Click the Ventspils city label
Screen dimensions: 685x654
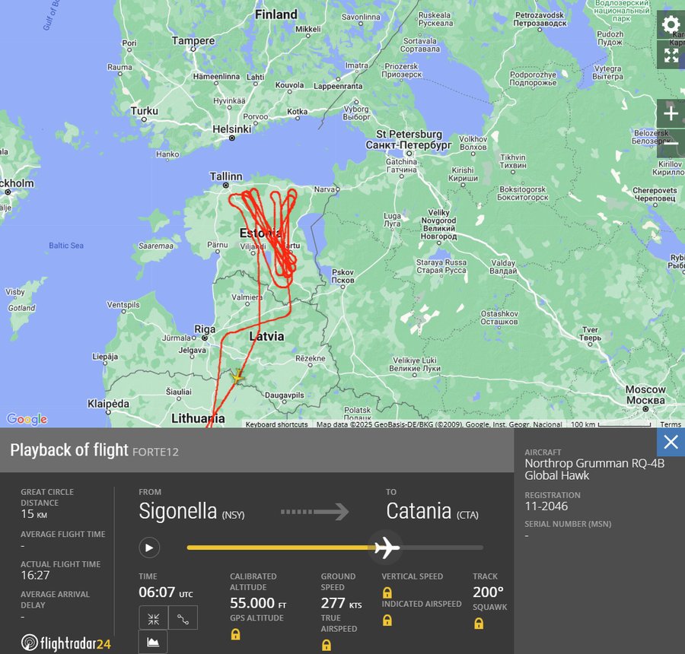[x=123, y=304]
